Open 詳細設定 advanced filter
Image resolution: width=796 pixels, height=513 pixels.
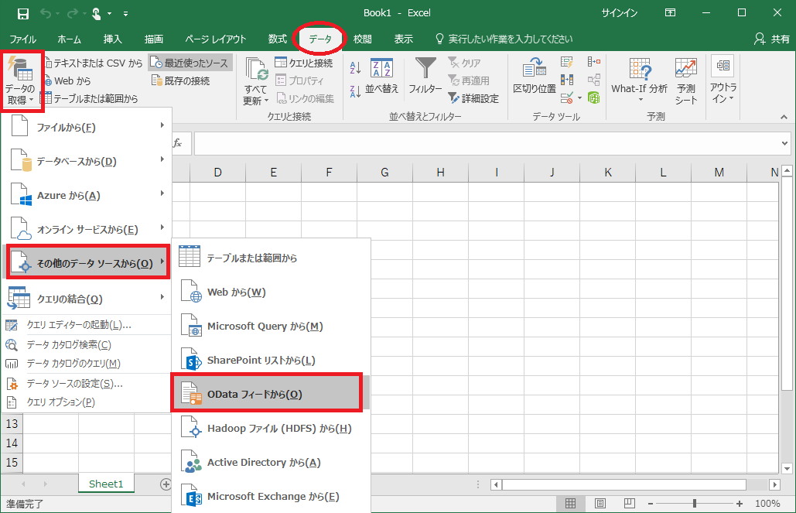(473, 98)
